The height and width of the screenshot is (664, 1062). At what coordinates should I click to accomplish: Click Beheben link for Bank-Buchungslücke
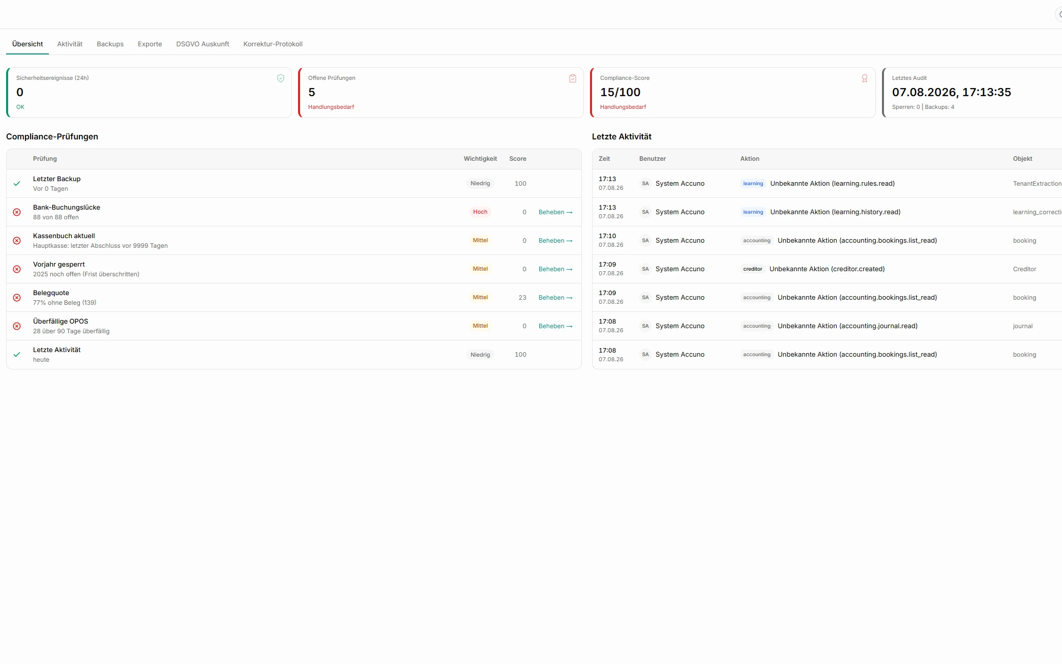tap(555, 212)
